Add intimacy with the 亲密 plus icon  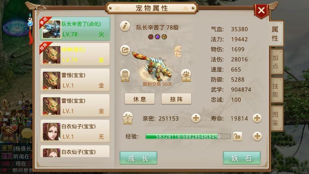coord(196,118)
